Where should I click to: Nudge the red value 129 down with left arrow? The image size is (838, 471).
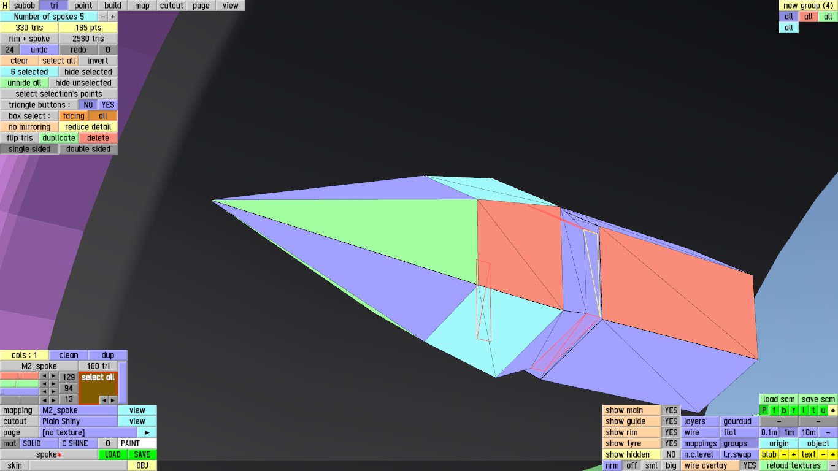pos(44,376)
